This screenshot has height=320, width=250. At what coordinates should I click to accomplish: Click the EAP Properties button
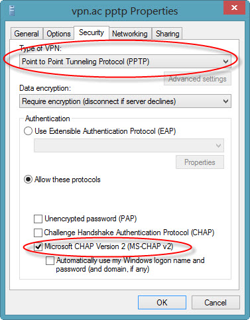pos(200,162)
